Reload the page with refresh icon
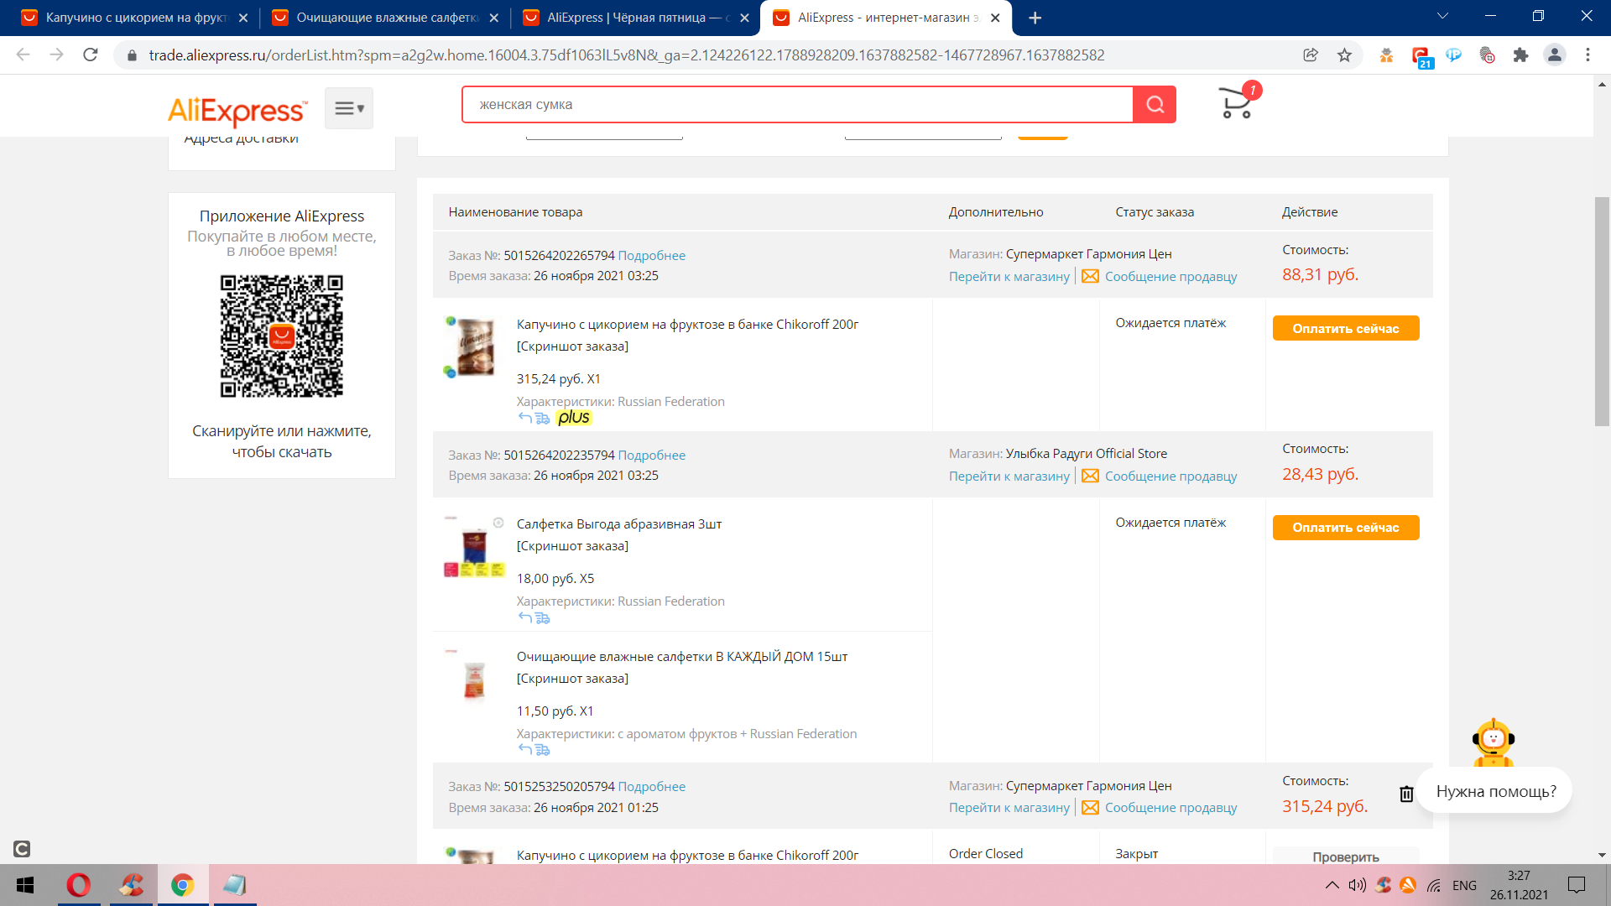Screen dimensions: 1611x906 (91, 55)
